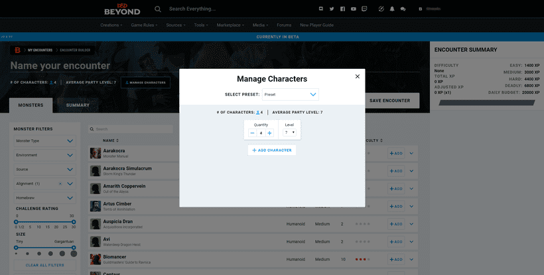
Task: Open the Creations menu
Action: click(111, 25)
